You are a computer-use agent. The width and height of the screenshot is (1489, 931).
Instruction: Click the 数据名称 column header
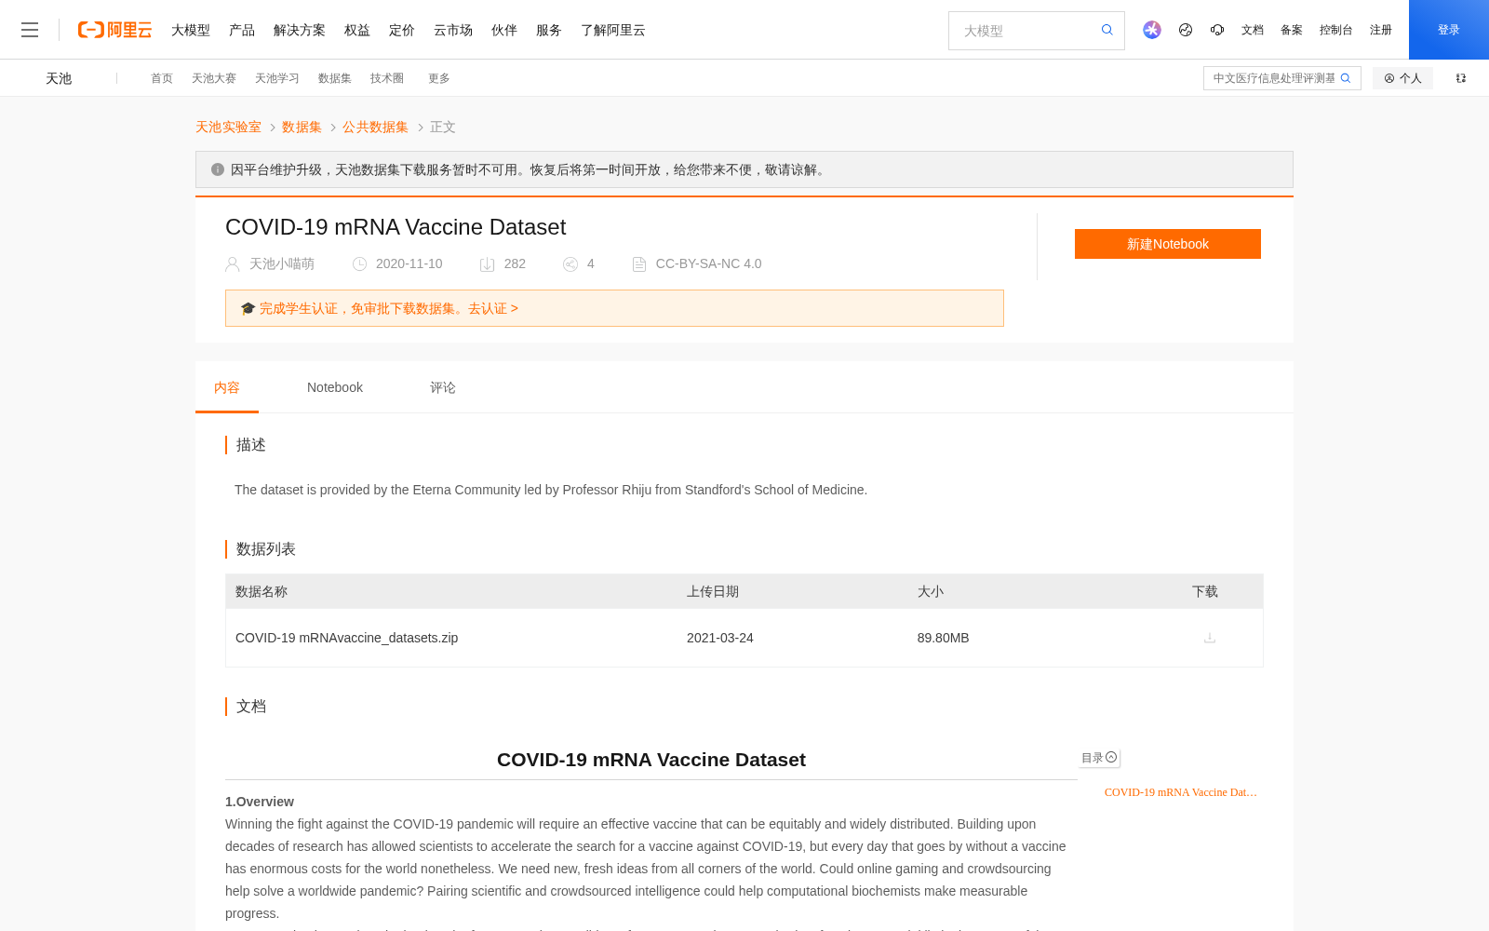click(262, 591)
